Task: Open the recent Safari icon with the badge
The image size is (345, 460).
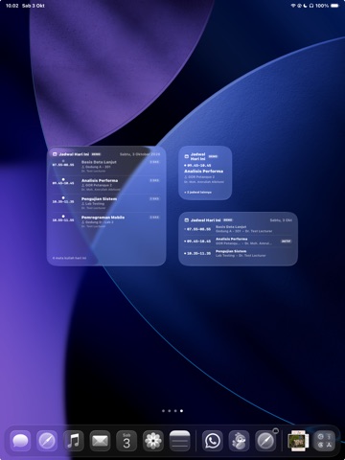Action: (x=265, y=441)
